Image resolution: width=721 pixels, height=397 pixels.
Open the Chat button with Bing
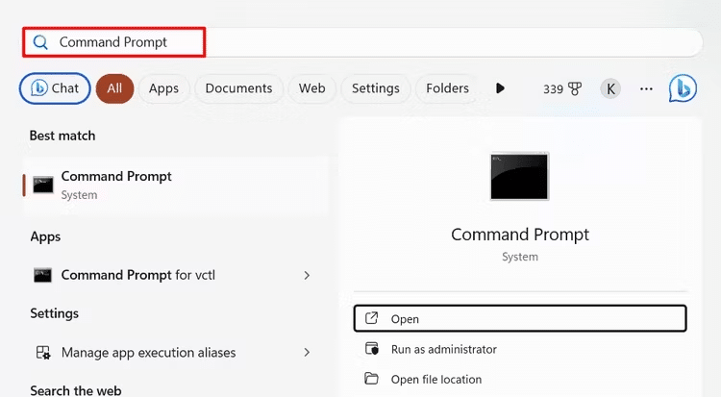54,88
